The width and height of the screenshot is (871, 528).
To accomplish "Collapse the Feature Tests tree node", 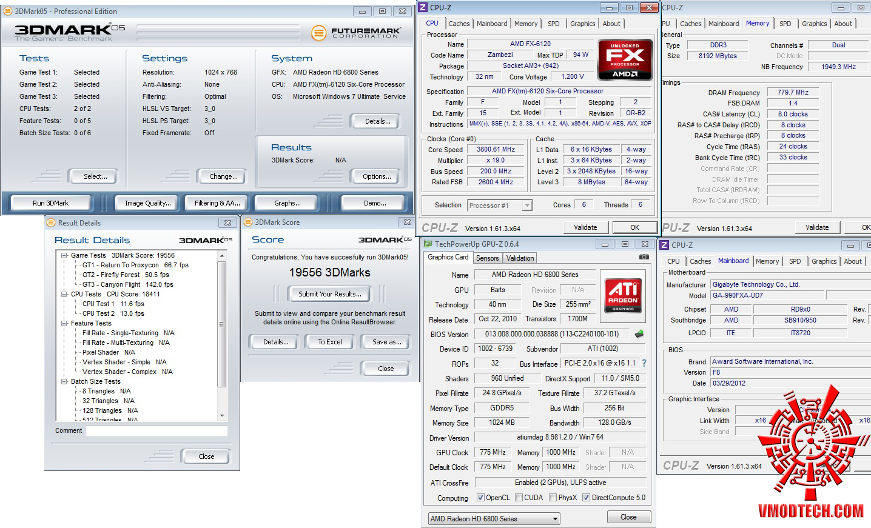I will 64,323.
